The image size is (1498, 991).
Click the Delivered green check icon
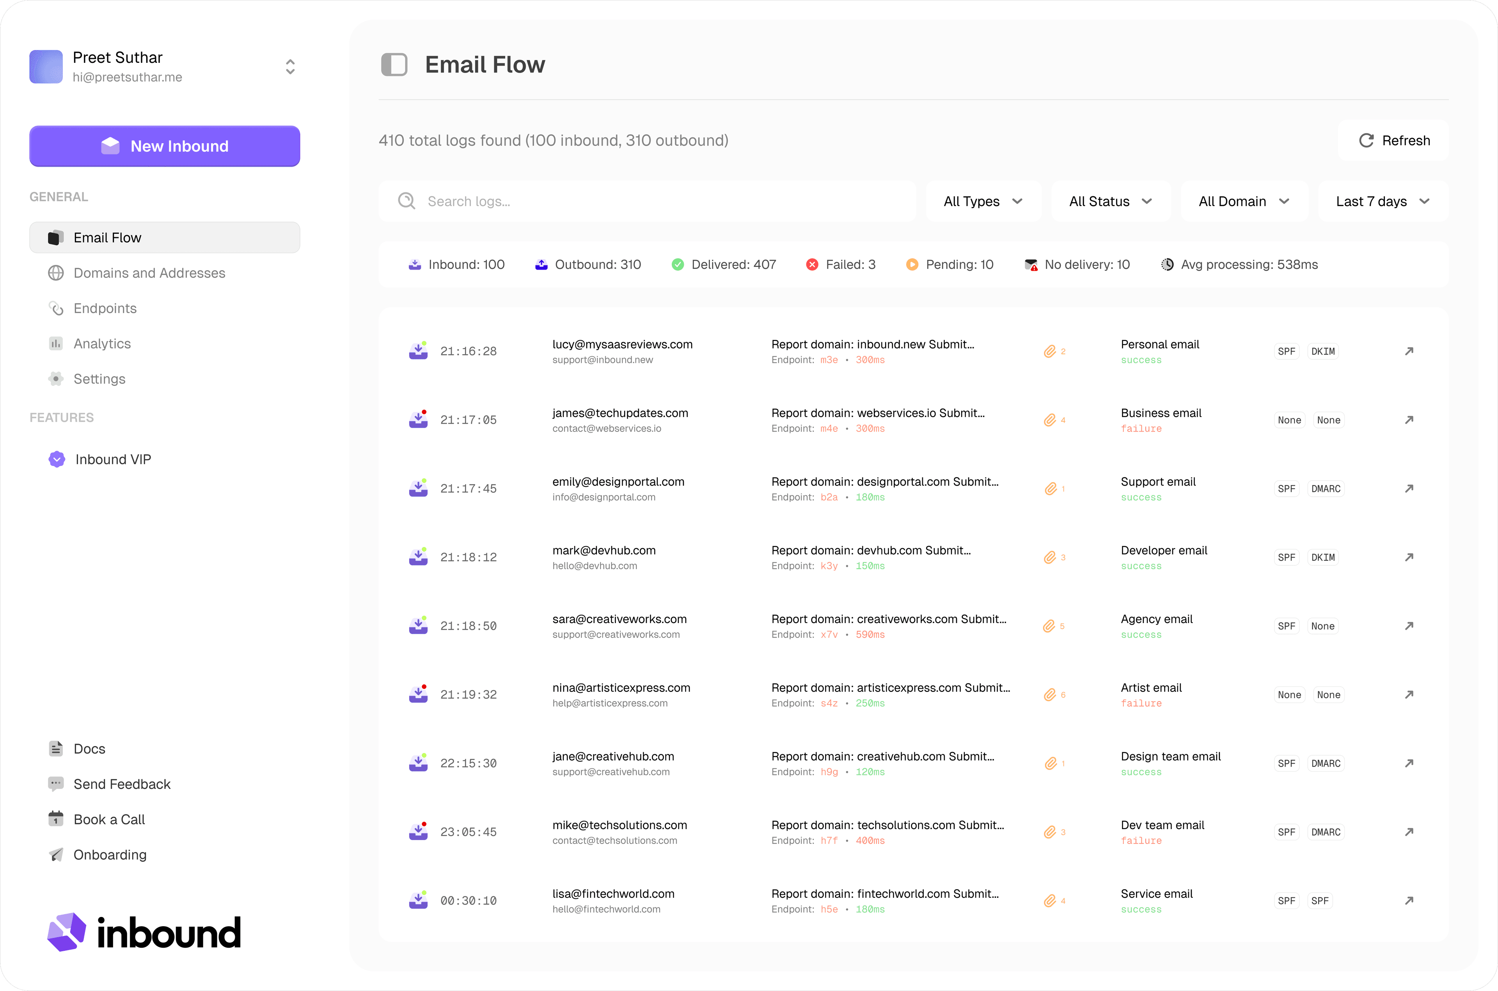pos(677,265)
